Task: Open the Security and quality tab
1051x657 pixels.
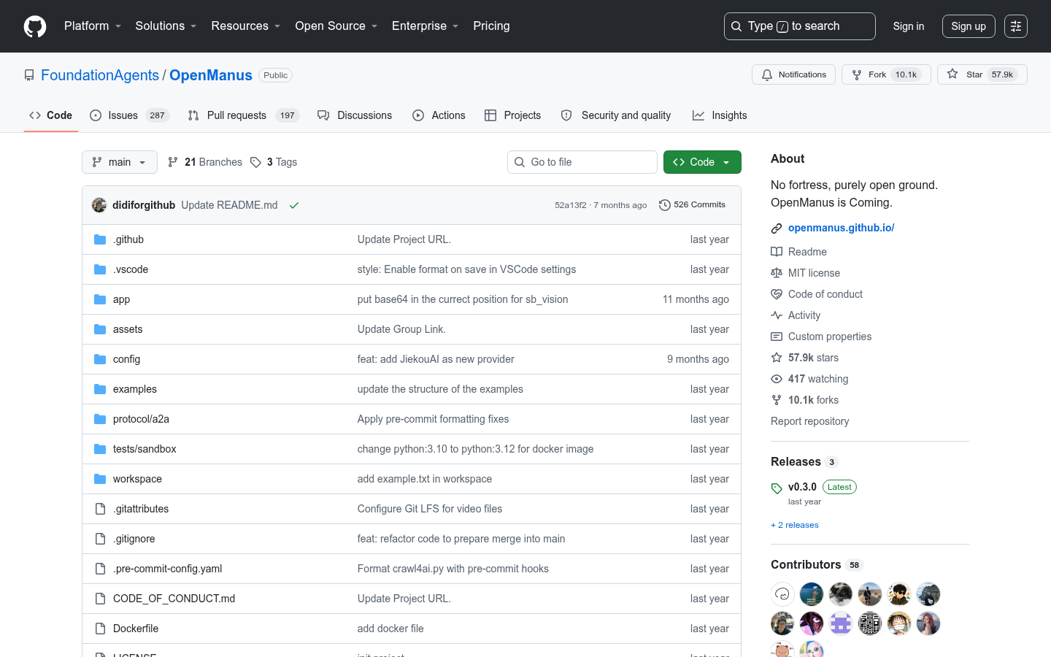Action: tap(616, 115)
